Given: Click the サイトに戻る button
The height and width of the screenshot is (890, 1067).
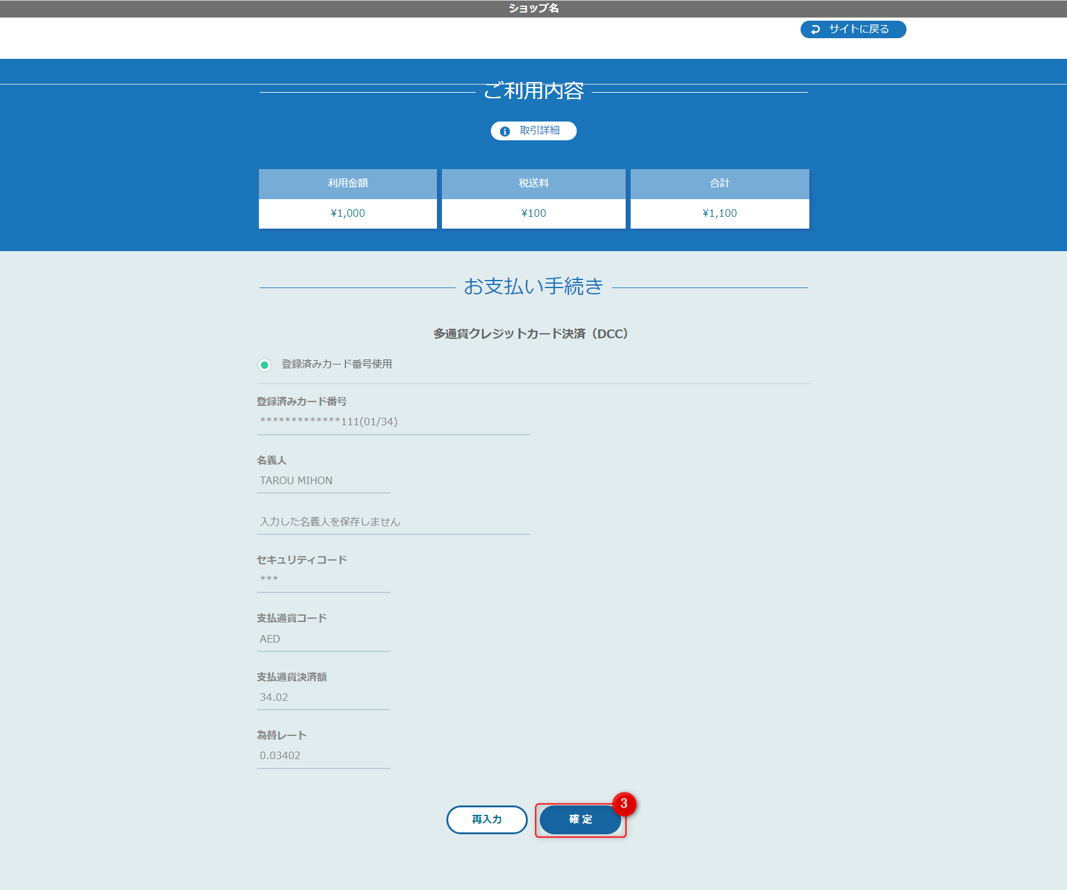Looking at the screenshot, I should coord(853,29).
